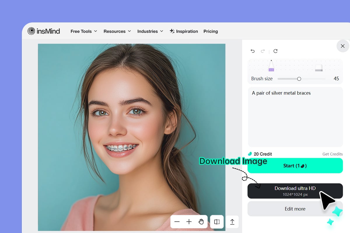Select the eraser tool
This screenshot has width=350, height=233.
click(319, 68)
